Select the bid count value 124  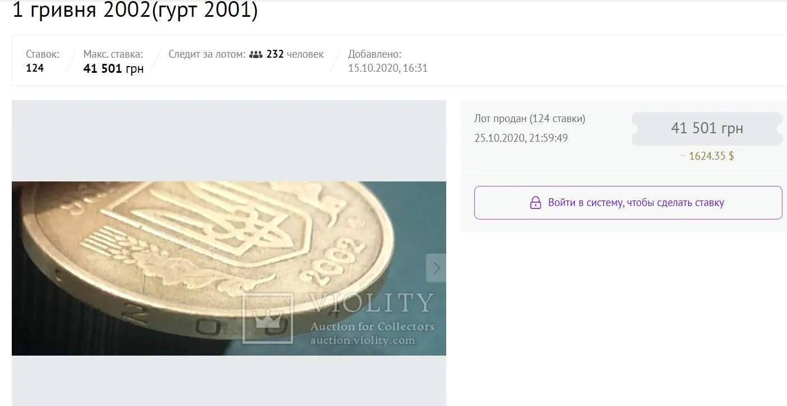coord(35,68)
